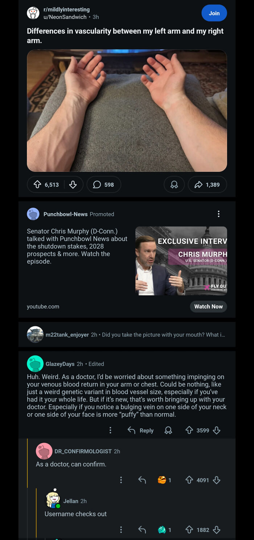Open the post's 598 comments
The width and height of the screenshot is (254, 540).
[103, 185]
